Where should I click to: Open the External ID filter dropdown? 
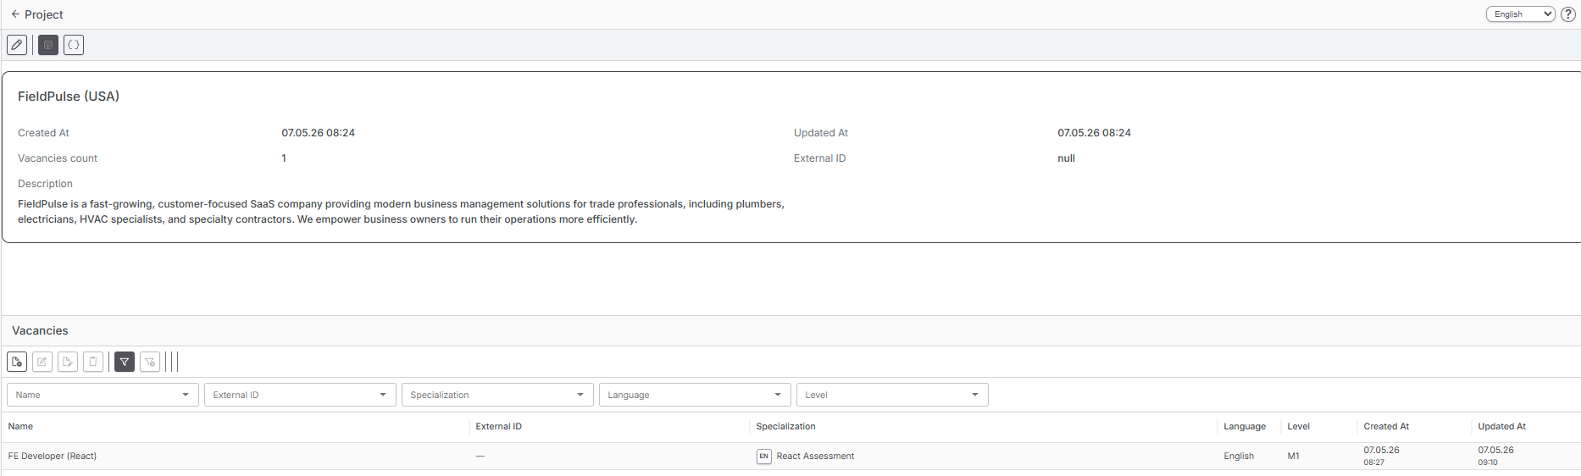[x=300, y=395]
